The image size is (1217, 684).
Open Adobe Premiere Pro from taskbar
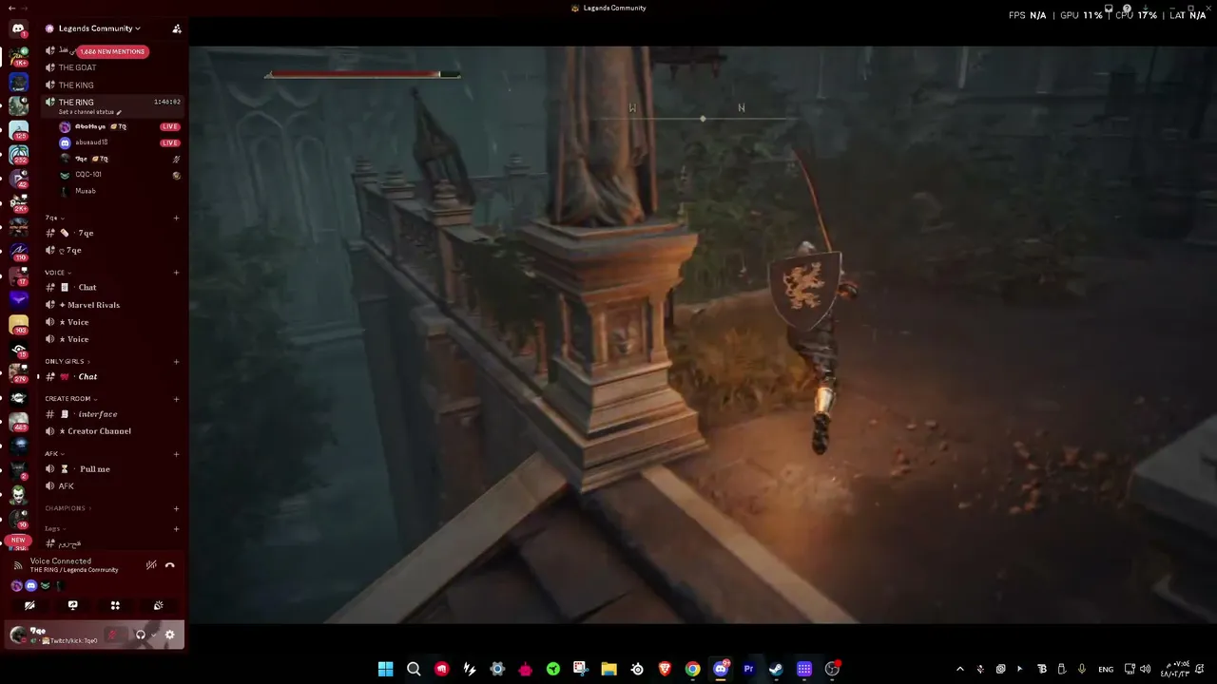coord(748,669)
